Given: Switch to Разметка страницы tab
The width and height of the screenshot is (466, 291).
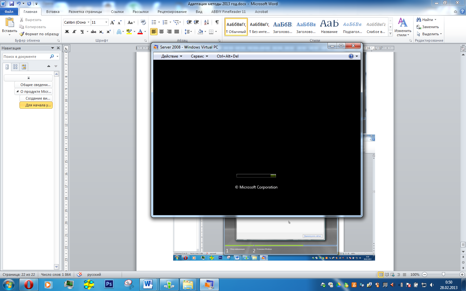Looking at the screenshot, I should [x=85, y=12].
